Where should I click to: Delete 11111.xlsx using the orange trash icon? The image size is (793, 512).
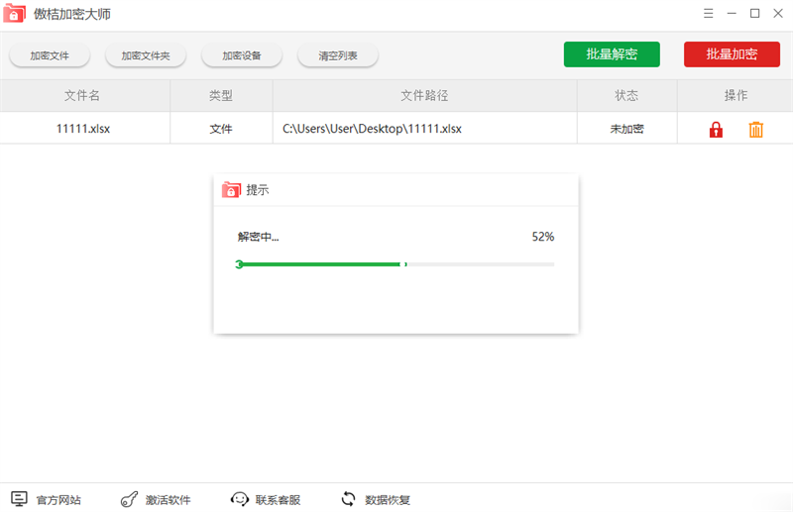pos(755,129)
